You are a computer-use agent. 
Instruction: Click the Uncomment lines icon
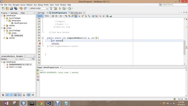click(x=110, y=16)
